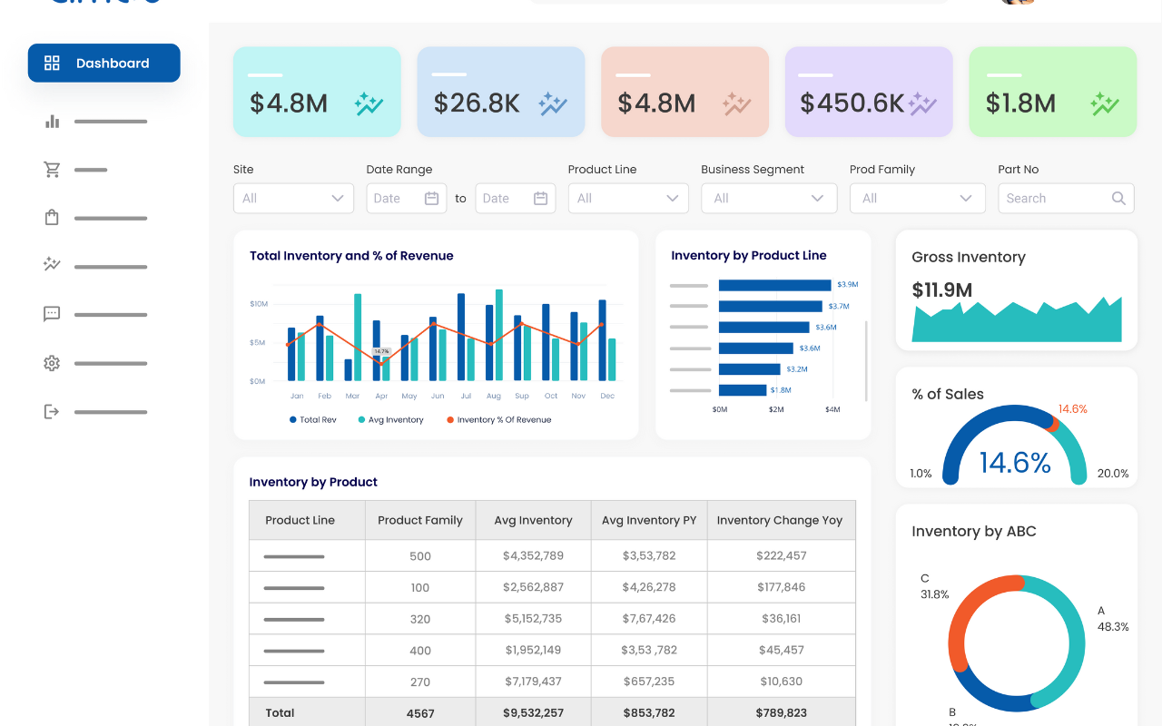Click the $2,562,887 table cell
The height and width of the screenshot is (726, 1162).
(533, 587)
